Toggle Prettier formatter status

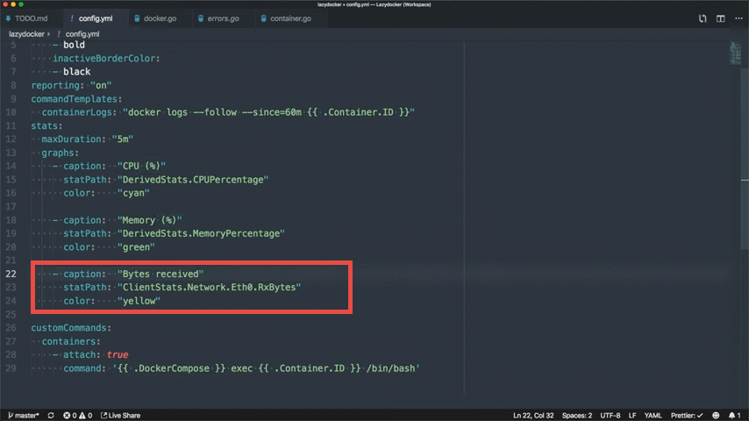[688, 415]
